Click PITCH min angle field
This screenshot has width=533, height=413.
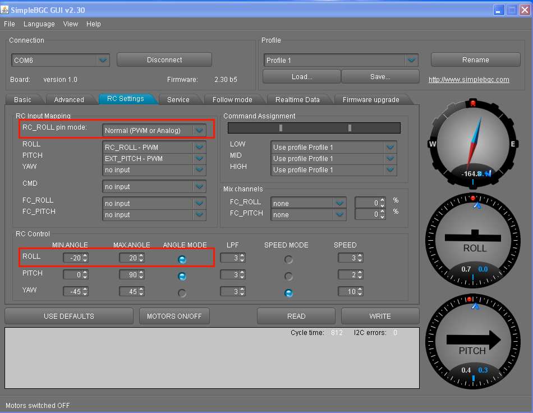76,274
